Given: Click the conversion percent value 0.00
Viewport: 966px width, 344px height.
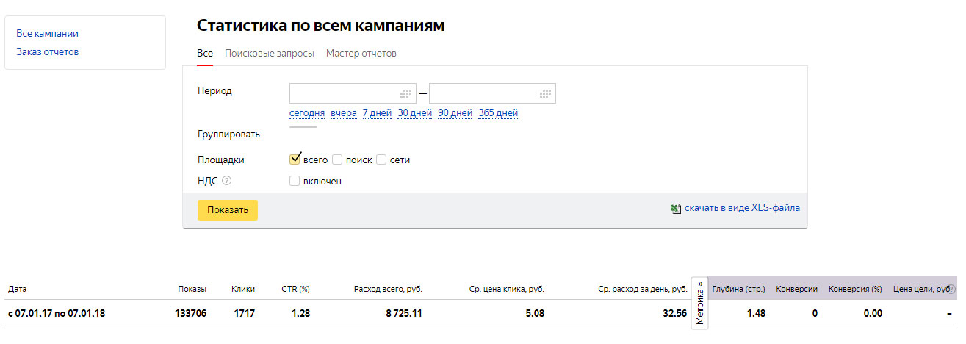Looking at the screenshot, I should point(872,313).
